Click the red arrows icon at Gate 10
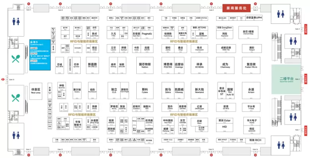The image size is (310, 158). pos(3,79)
